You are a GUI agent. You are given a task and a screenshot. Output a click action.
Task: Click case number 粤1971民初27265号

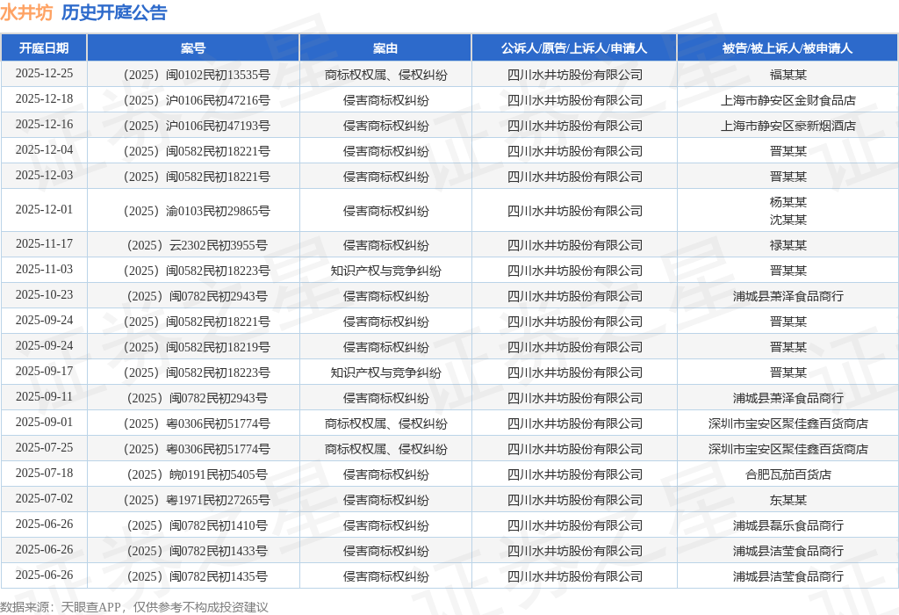(x=197, y=500)
